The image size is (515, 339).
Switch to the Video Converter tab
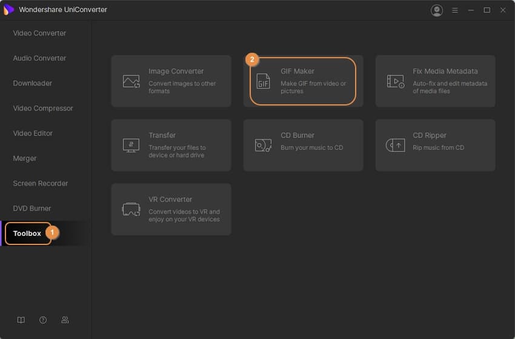[39, 33]
